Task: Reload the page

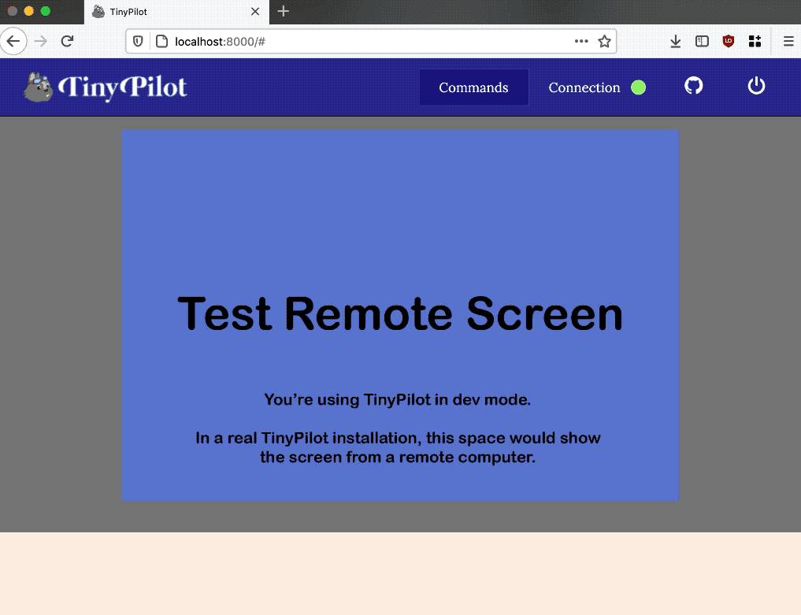Action: pos(67,40)
